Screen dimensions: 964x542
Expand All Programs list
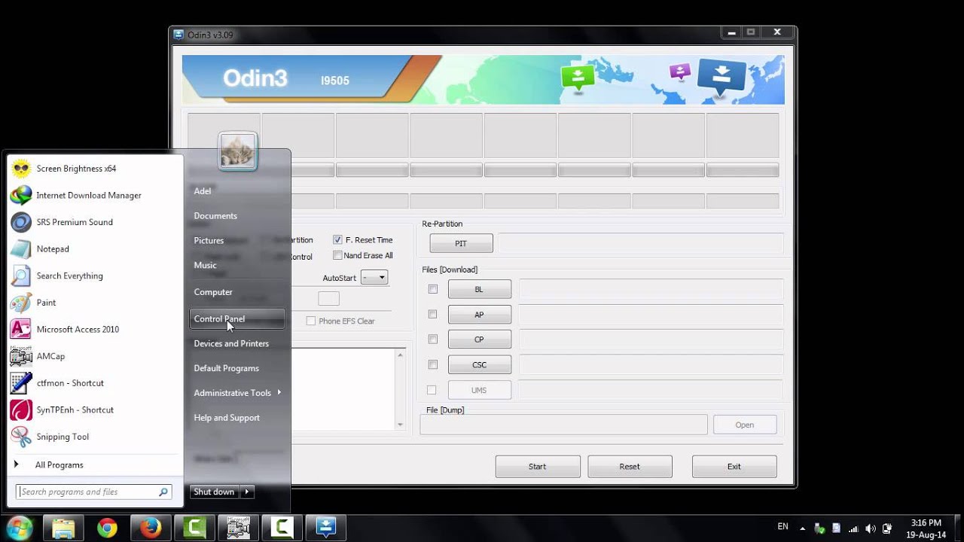click(x=95, y=465)
